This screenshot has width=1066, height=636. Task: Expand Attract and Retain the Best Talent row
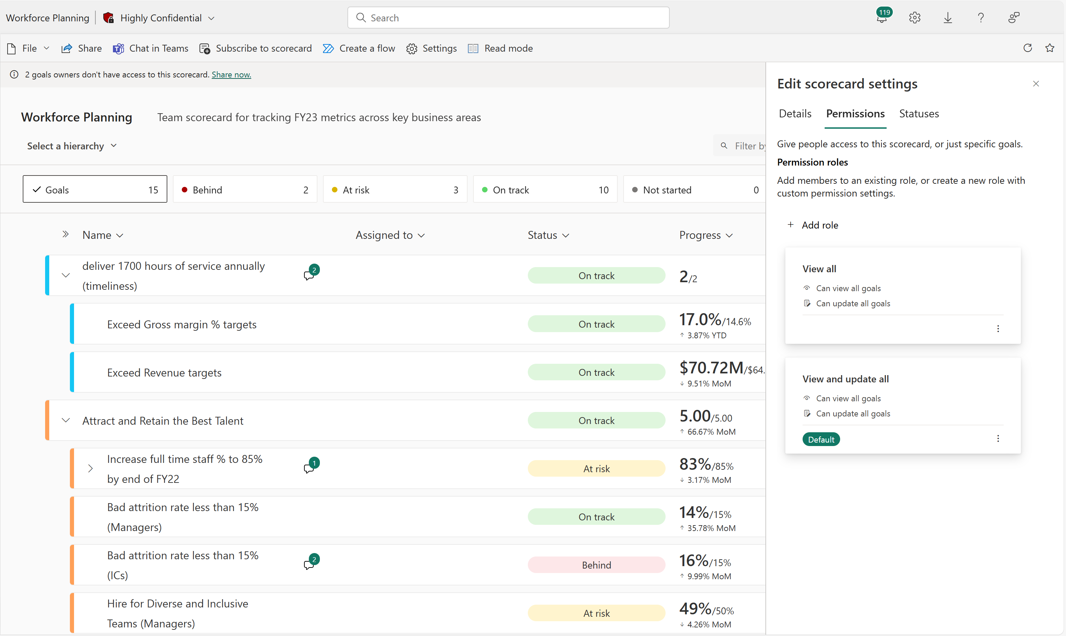click(66, 420)
